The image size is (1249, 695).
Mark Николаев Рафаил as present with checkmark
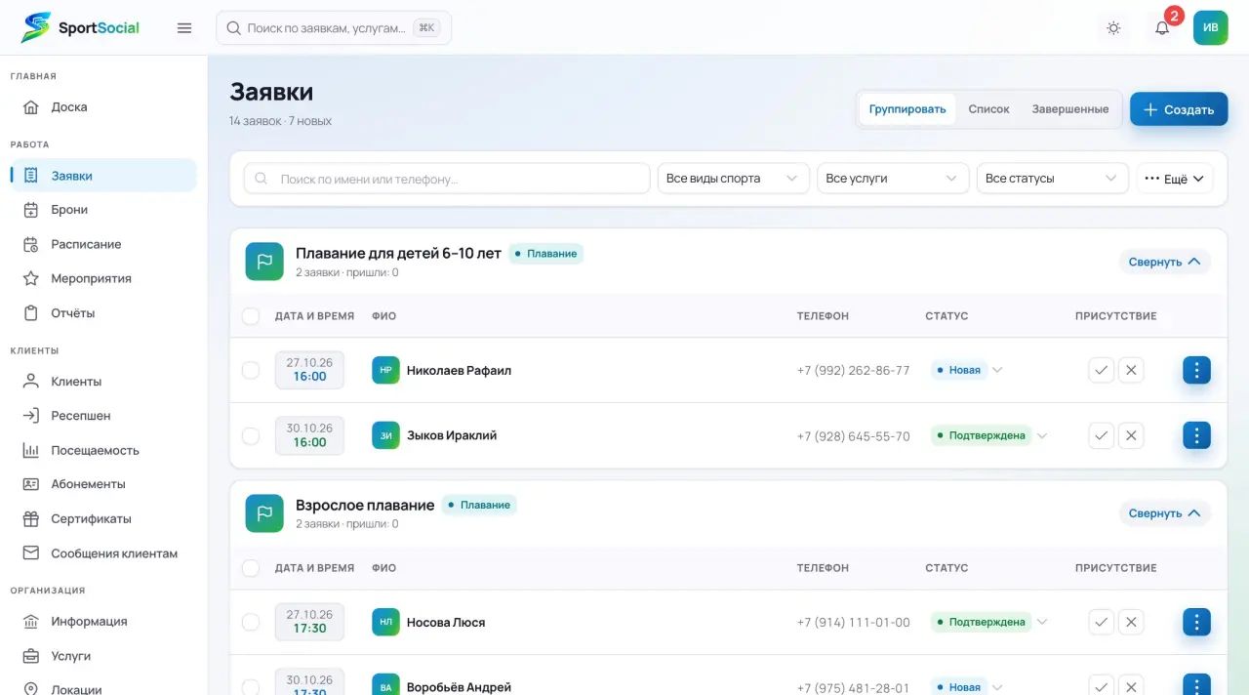click(x=1102, y=371)
